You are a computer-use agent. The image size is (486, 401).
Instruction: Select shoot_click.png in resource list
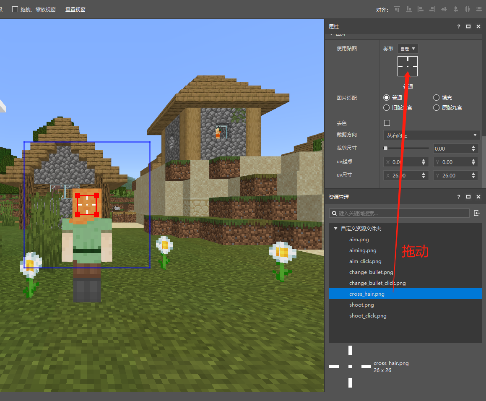coord(405,316)
